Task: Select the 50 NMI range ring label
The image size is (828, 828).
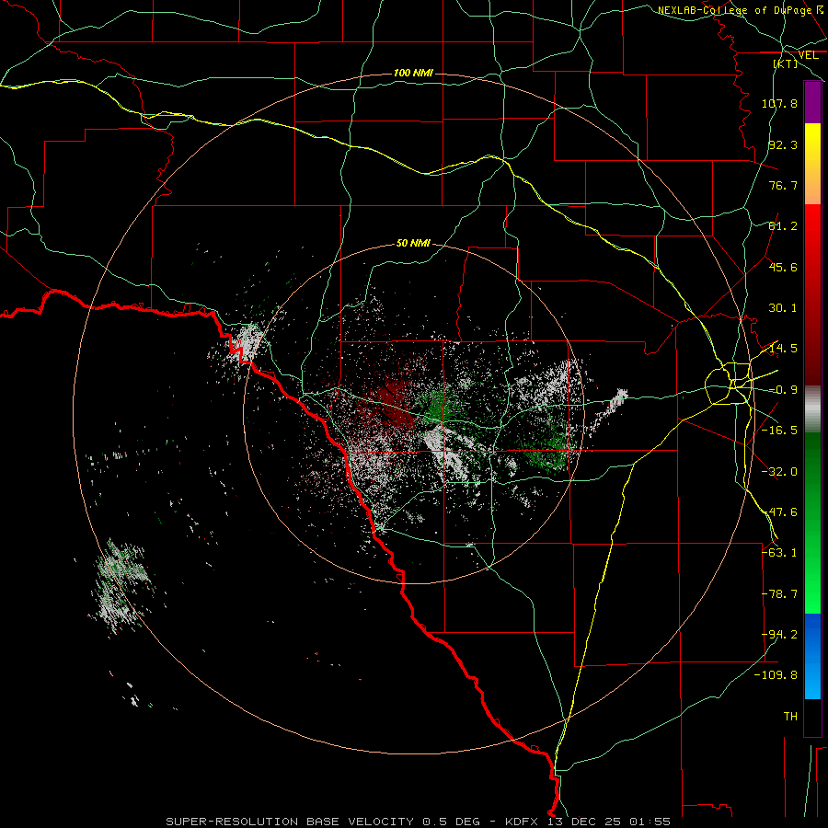Action: click(x=413, y=243)
